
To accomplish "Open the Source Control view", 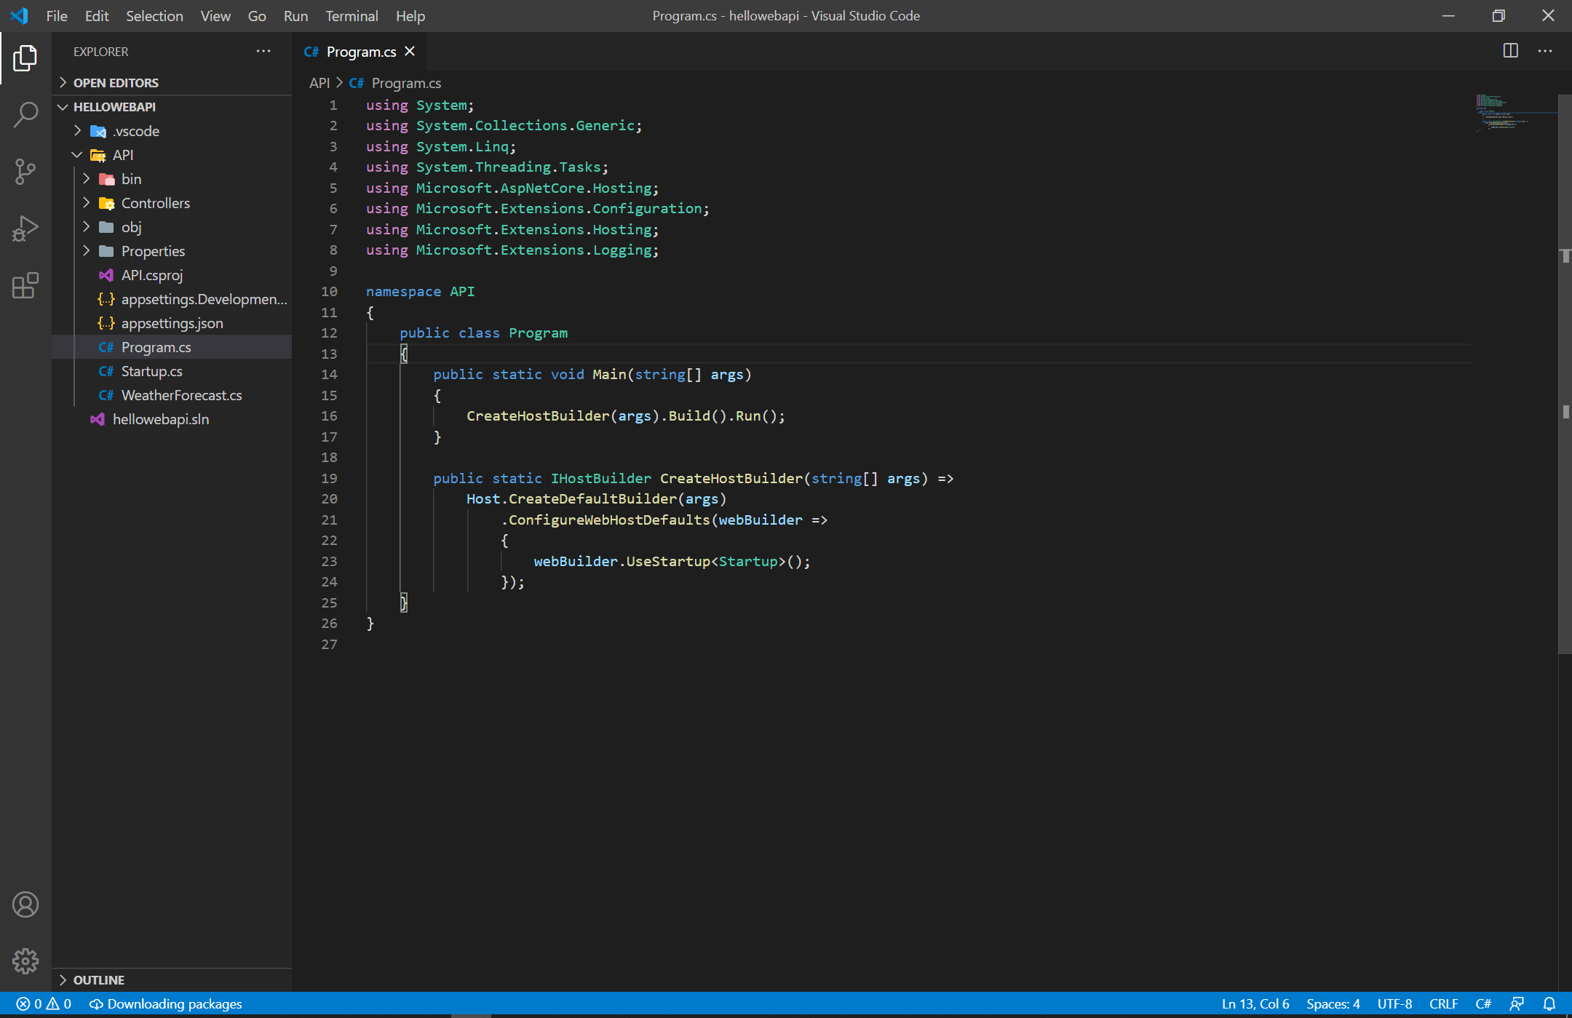I will pos(25,171).
